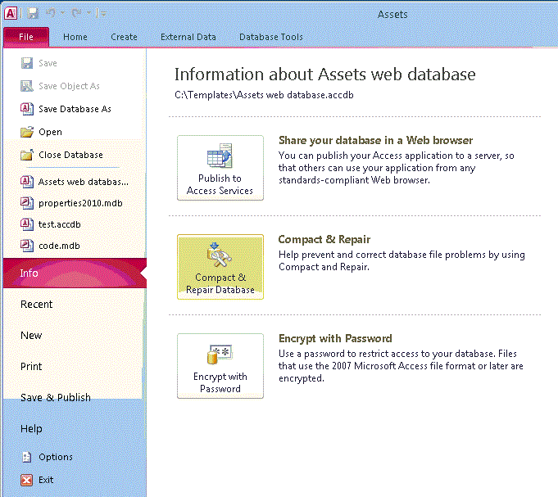Open Customize Quick Access Toolbar dropdown
The height and width of the screenshot is (497, 558).
coord(103,14)
